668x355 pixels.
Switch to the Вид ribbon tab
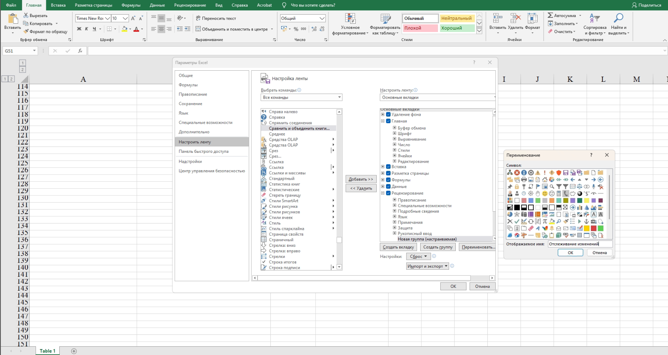point(219,5)
